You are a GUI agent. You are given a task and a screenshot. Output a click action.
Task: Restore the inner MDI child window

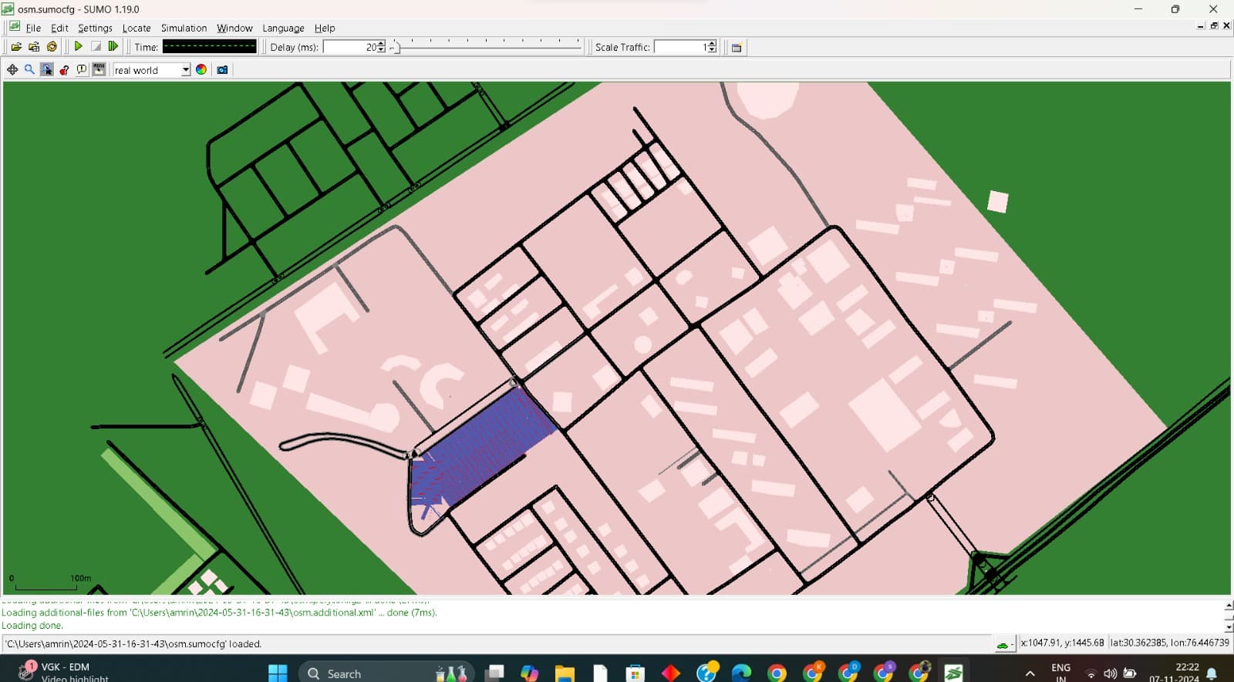pos(1214,25)
